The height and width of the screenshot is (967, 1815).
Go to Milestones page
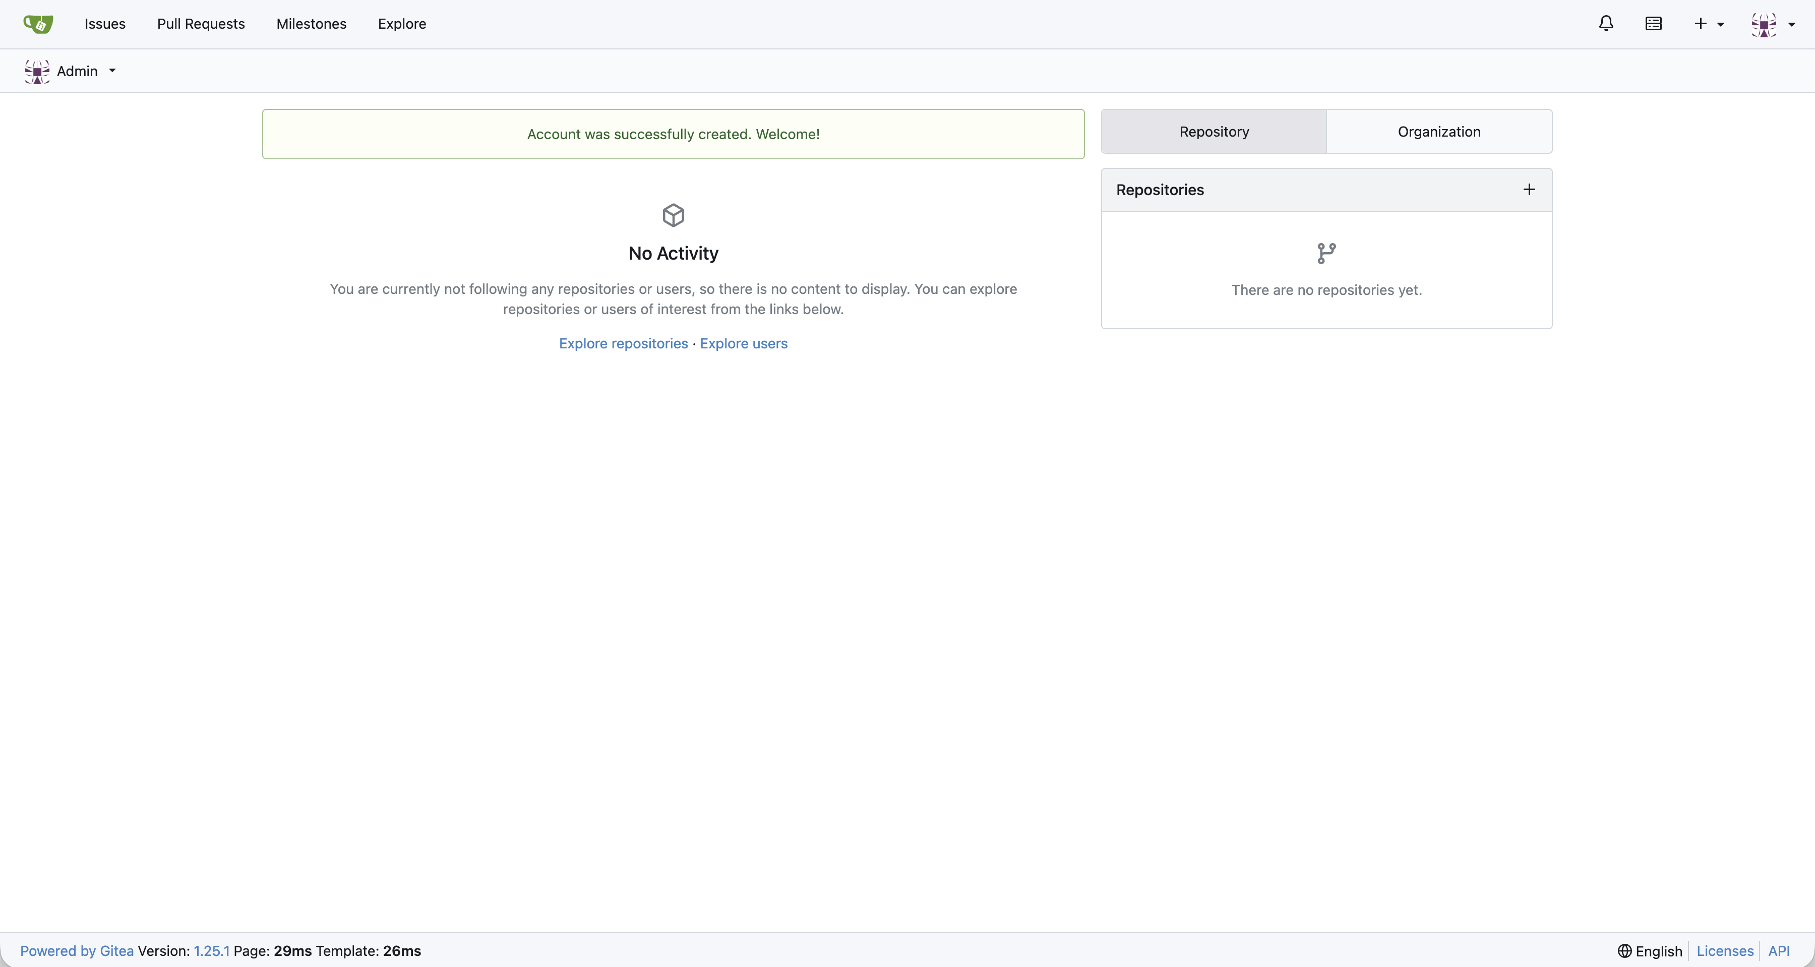click(311, 24)
